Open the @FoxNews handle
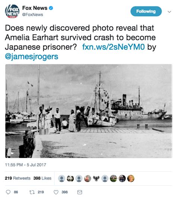The height and width of the screenshot is (199, 177). pos(32,15)
